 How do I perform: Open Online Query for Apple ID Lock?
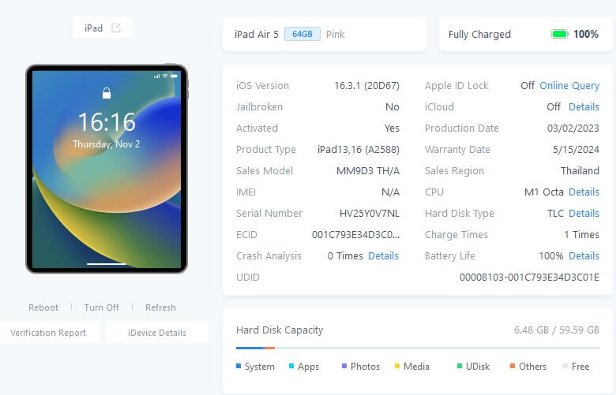(x=569, y=85)
